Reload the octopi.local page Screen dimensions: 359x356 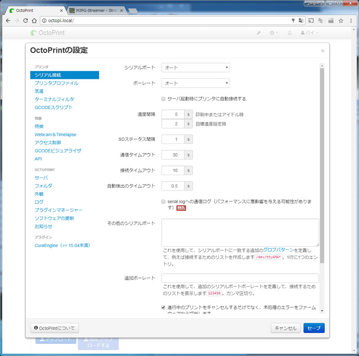tap(26, 21)
